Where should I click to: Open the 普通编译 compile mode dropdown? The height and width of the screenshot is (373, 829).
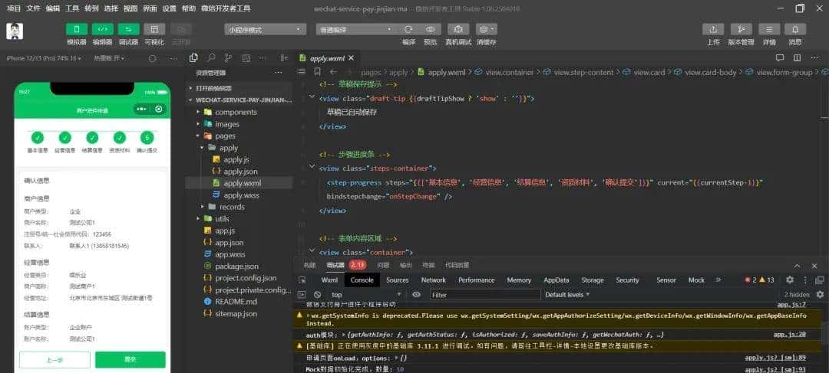point(356,30)
